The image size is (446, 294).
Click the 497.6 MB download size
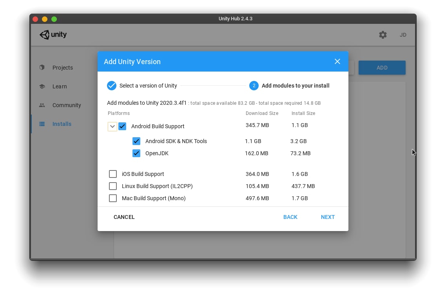point(257,198)
